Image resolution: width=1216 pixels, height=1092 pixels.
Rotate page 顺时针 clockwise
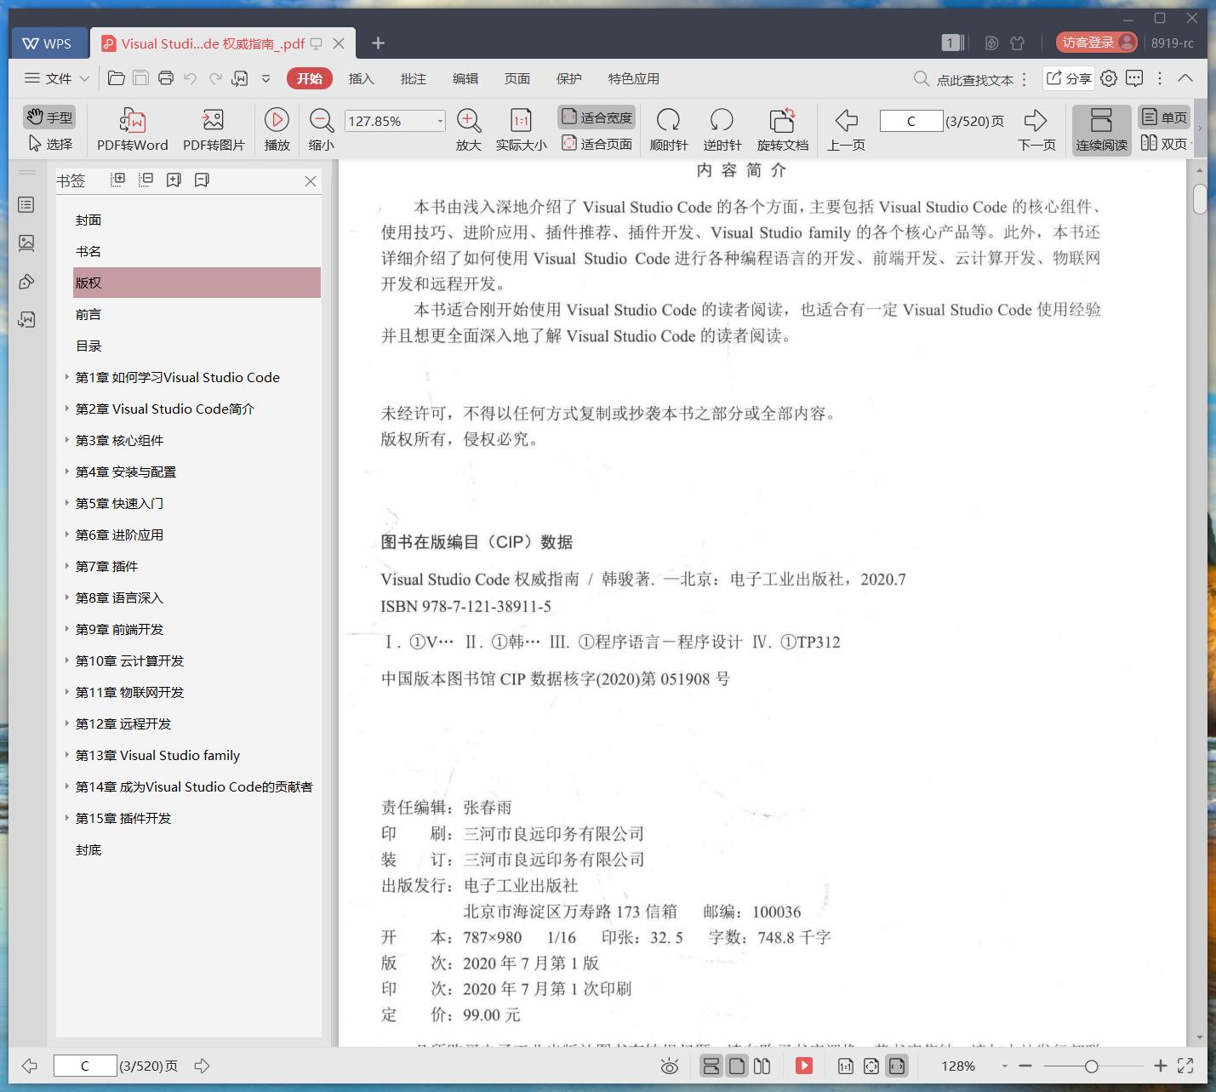click(x=669, y=129)
